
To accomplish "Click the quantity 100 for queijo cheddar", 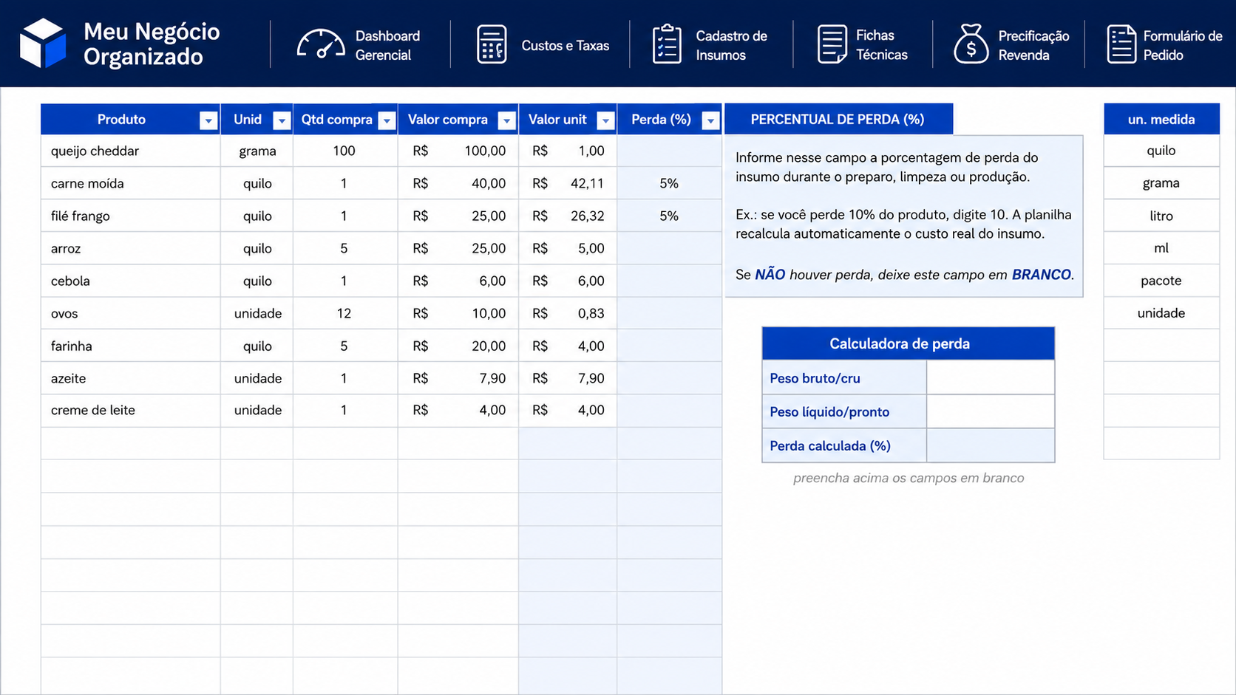I will tap(344, 151).
